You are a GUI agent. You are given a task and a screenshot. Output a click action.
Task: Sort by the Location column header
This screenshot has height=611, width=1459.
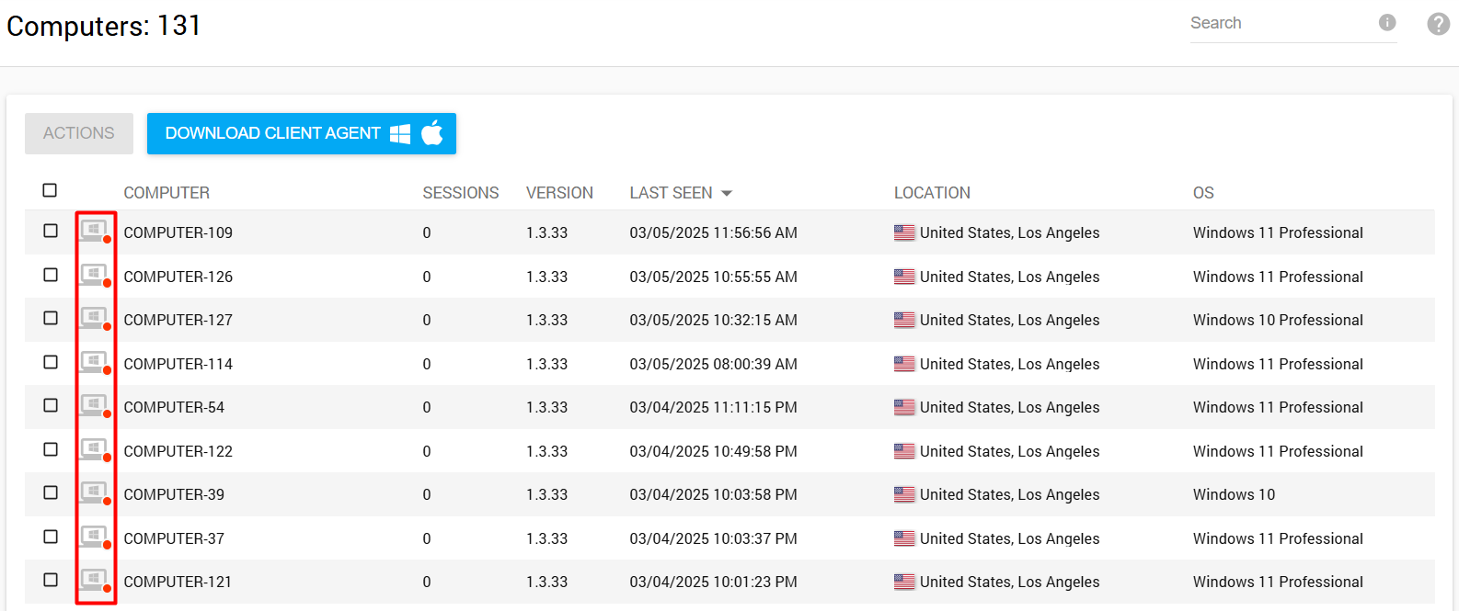[x=932, y=193]
